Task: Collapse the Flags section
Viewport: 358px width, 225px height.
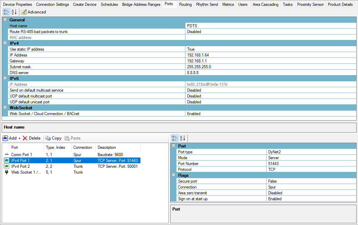Action: (173, 175)
